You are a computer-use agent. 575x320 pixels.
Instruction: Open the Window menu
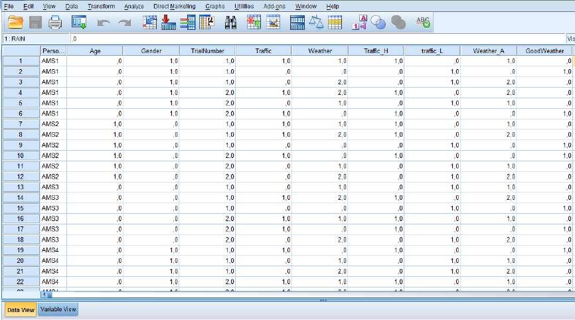click(306, 6)
